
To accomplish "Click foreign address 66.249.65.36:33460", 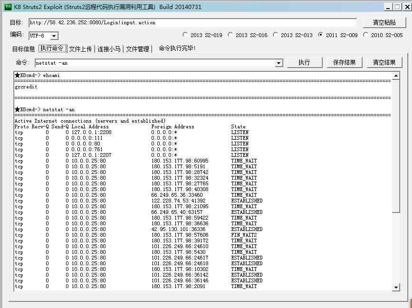I will (177, 195).
